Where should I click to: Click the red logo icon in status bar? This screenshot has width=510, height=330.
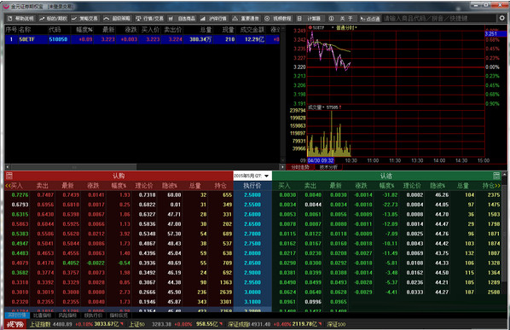pos(15,324)
